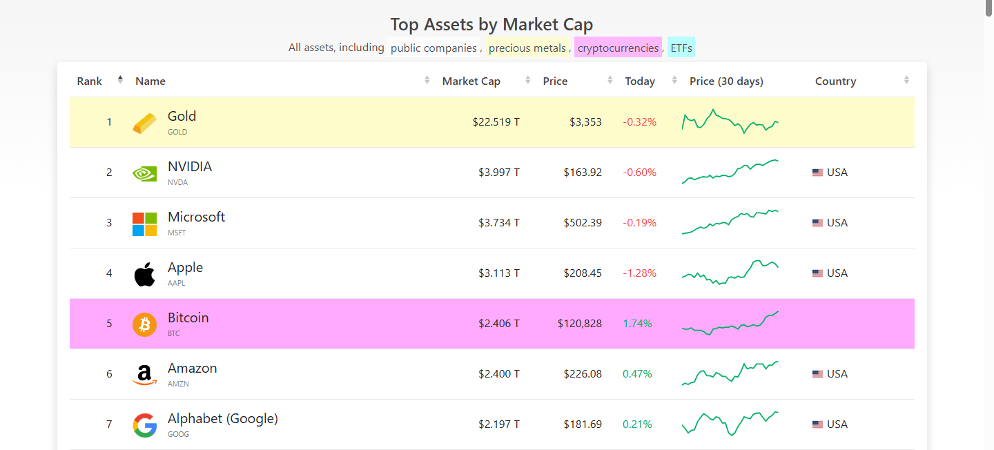This screenshot has width=994, height=450.
Task: Open the Bitcoin asset page
Action: pos(188,317)
